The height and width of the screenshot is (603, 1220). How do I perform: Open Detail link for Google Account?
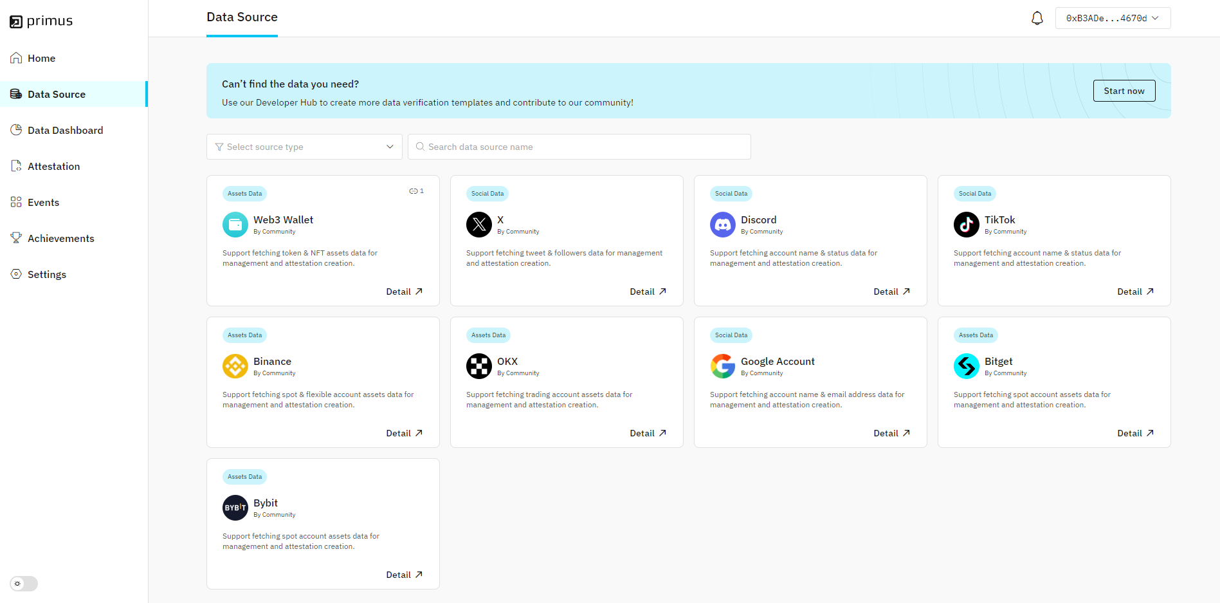click(x=891, y=433)
